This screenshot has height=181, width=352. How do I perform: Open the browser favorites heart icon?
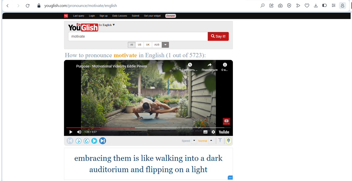(307, 6)
